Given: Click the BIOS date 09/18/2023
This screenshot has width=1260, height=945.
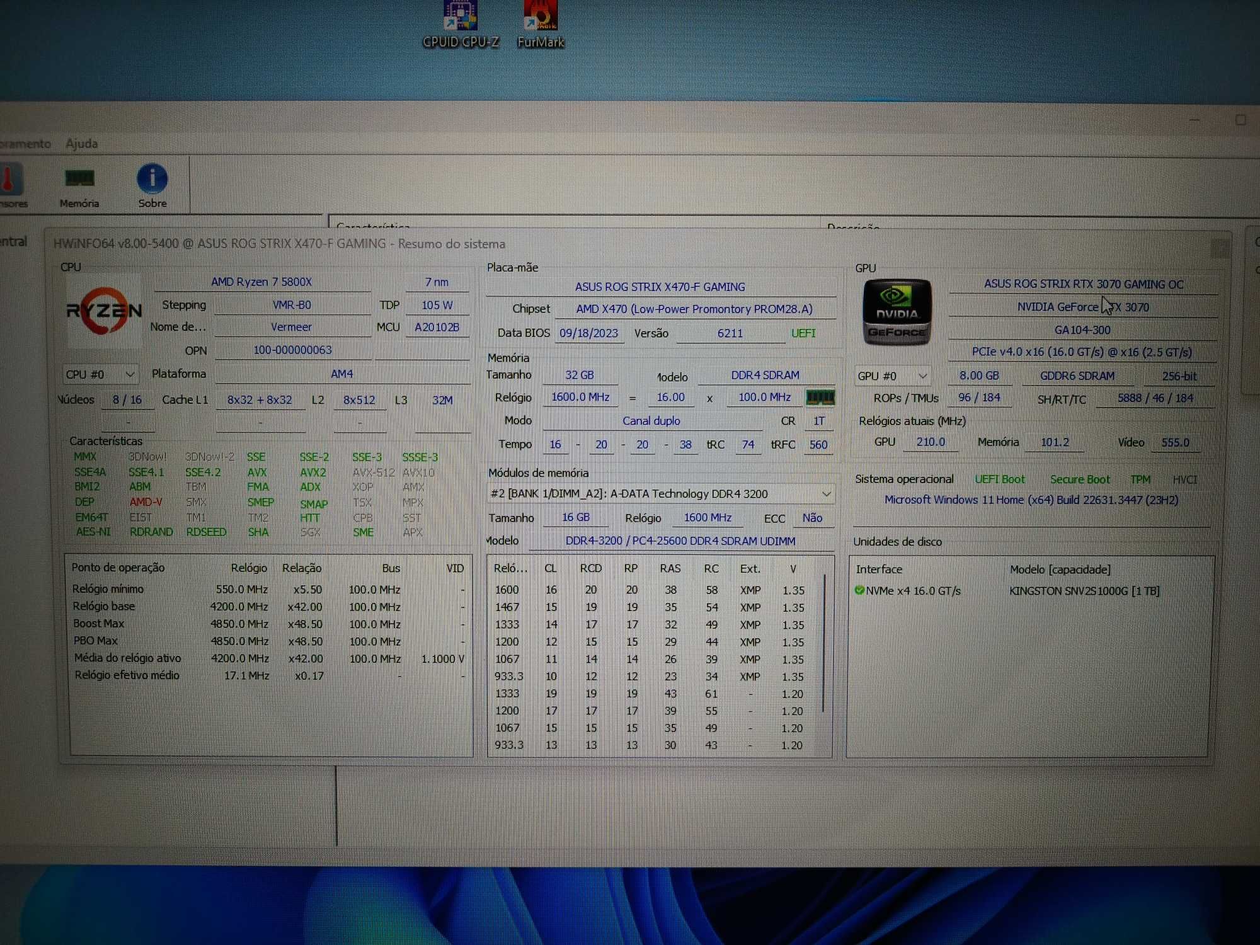Looking at the screenshot, I should pyautogui.click(x=589, y=333).
